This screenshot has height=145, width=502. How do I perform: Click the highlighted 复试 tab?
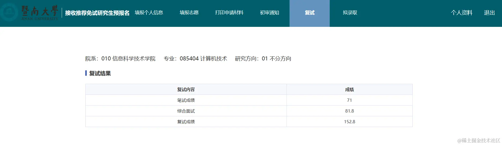pos(310,13)
